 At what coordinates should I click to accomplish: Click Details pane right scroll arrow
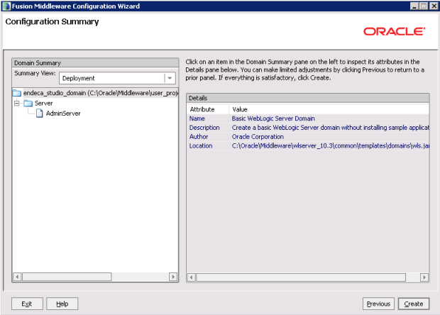tap(424, 277)
